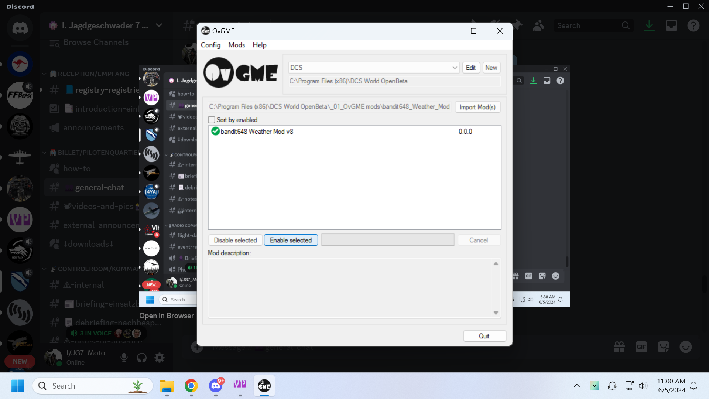Open Discord user settings gear
Screen dimensions: 709x399
pyautogui.click(x=160, y=358)
